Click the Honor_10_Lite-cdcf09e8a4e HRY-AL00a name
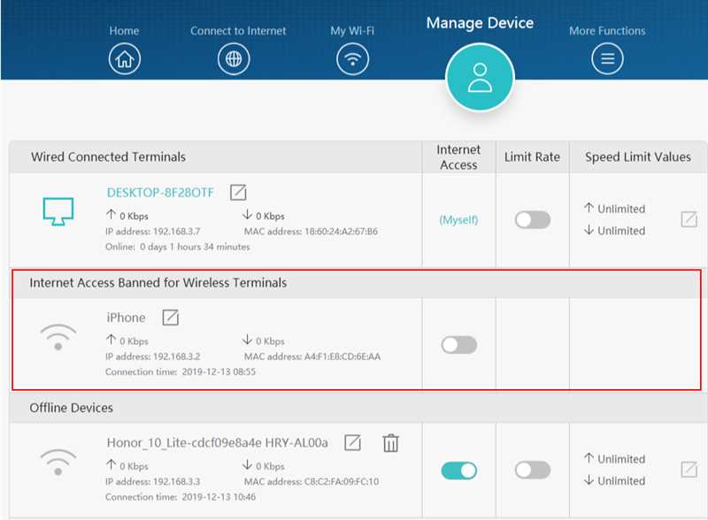This screenshot has height=520, width=708. [217, 443]
